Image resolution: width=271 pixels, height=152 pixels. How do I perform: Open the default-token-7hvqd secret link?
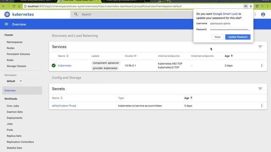(64, 106)
